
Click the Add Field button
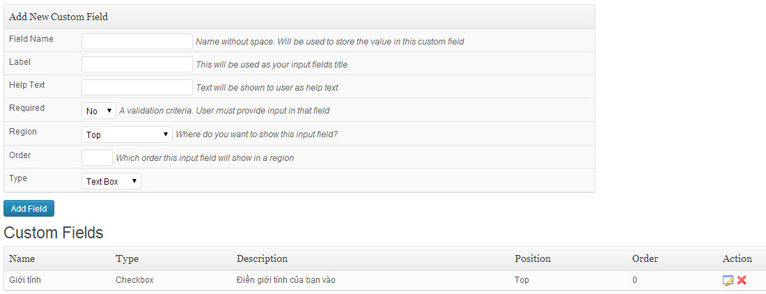(x=29, y=208)
